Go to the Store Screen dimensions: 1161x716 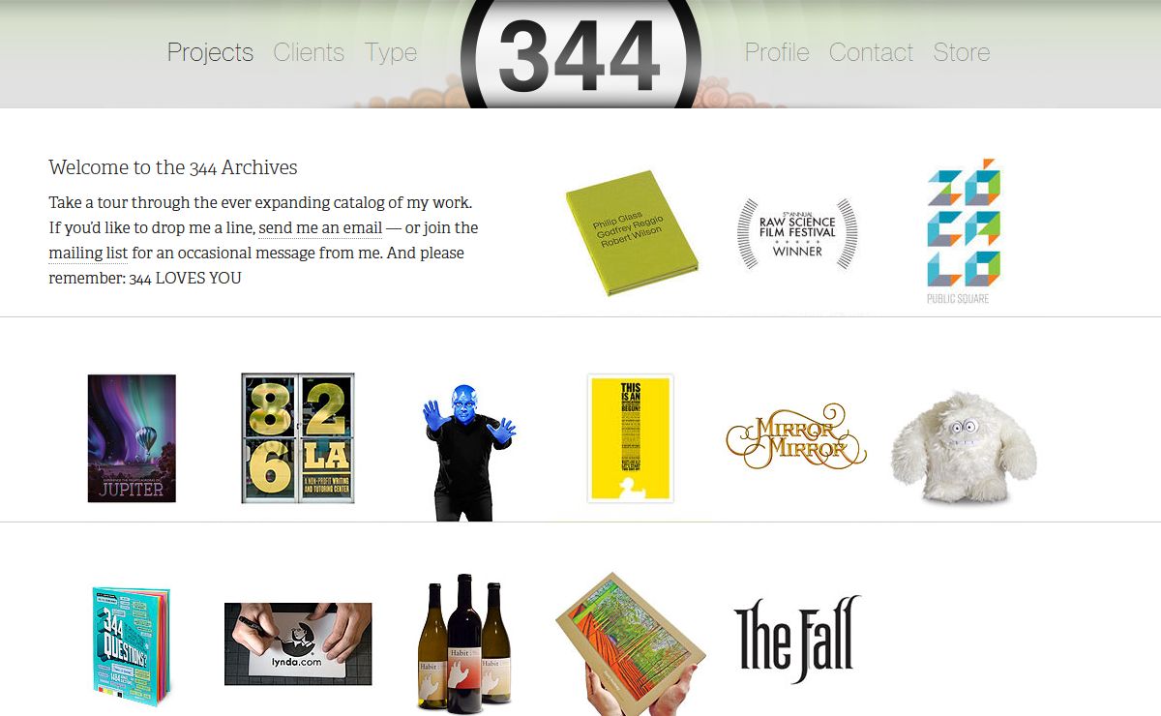[962, 52]
